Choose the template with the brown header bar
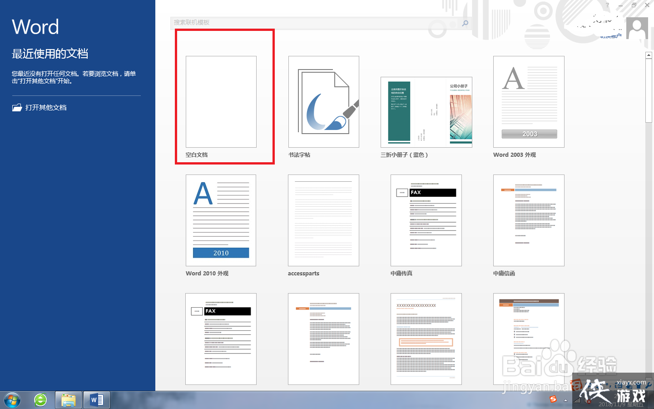This screenshot has height=409, width=654. coord(529,339)
